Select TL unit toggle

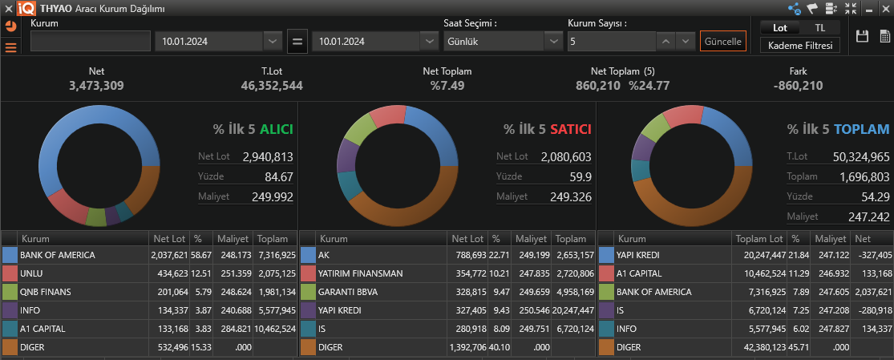(x=820, y=28)
